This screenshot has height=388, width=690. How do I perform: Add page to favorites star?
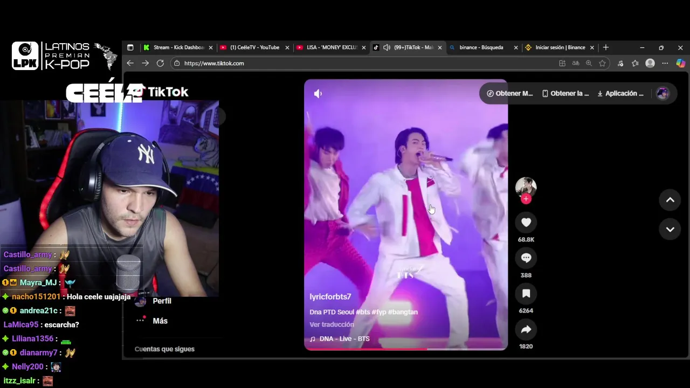(x=602, y=63)
